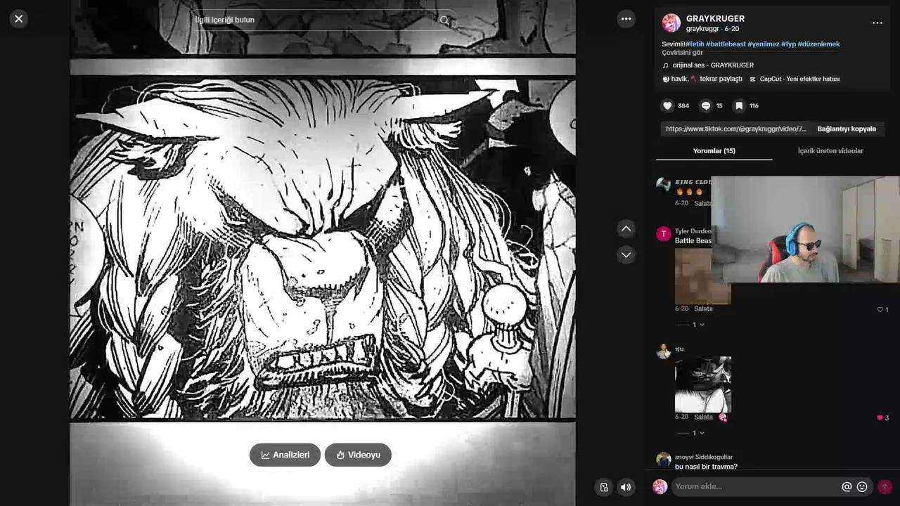Click your profile avatar beside the comment box

660,486
